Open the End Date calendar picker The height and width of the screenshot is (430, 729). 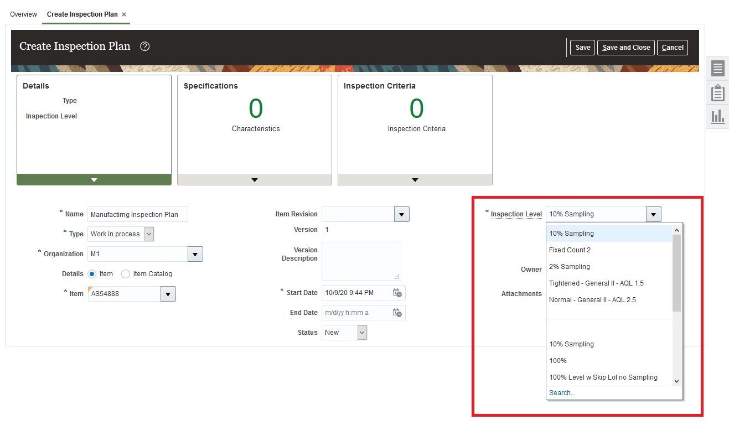coord(397,313)
